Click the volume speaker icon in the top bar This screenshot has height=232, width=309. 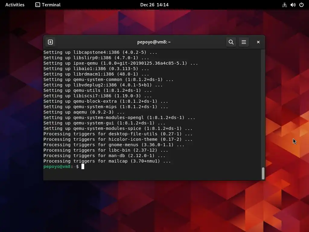[293, 5]
